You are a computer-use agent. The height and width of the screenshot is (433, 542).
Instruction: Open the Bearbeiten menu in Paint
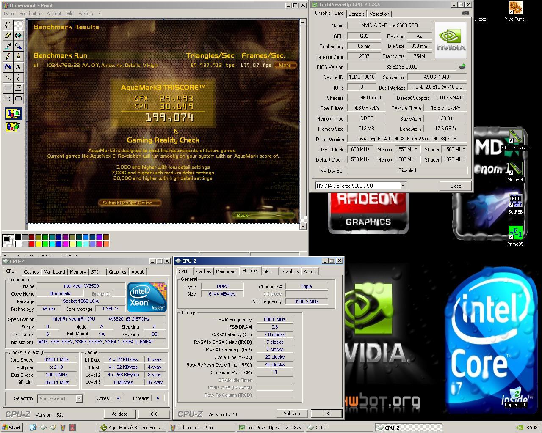pyautogui.click(x=30, y=14)
